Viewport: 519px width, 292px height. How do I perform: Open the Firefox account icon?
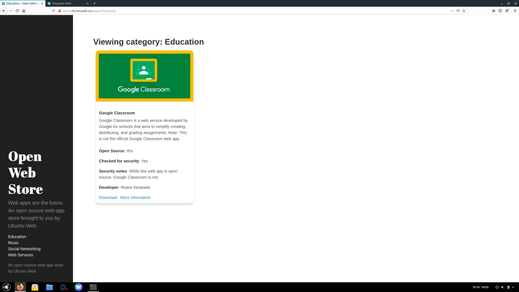507,11
